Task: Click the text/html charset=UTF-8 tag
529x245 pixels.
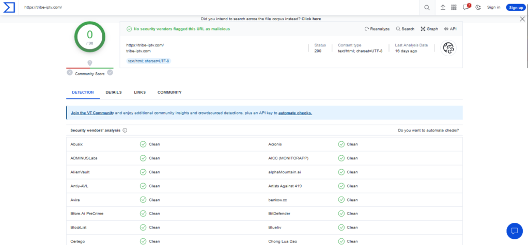Action: [x=148, y=61]
